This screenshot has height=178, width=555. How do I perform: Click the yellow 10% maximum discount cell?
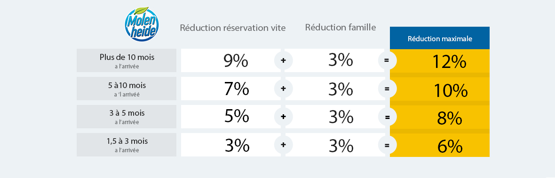pyautogui.click(x=440, y=89)
